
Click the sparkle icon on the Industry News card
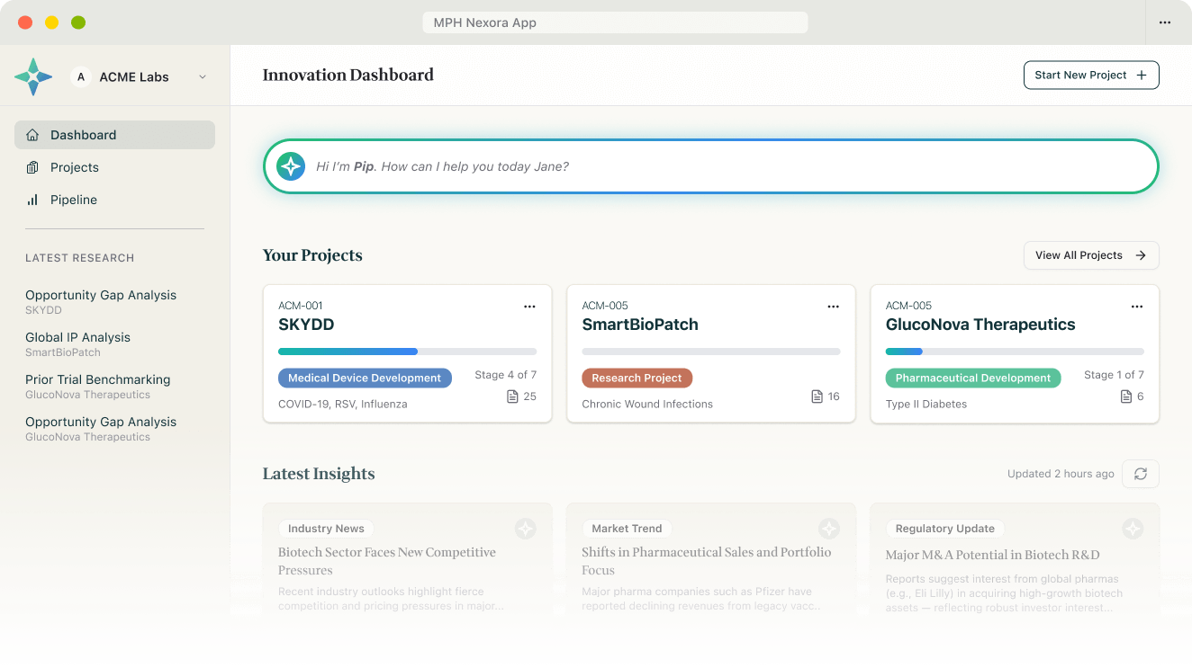click(525, 529)
